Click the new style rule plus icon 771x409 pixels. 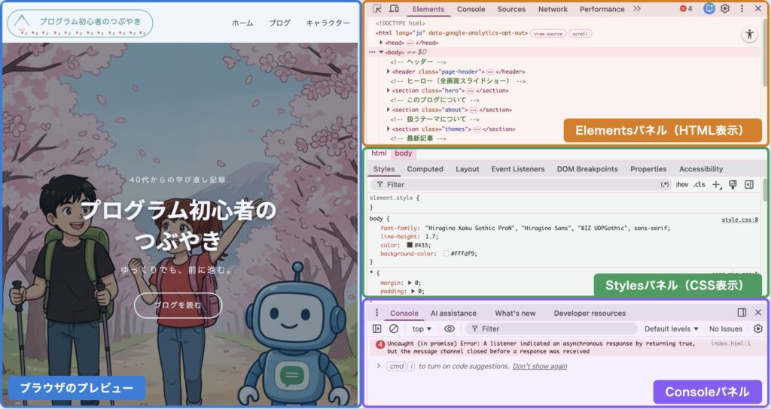click(717, 185)
